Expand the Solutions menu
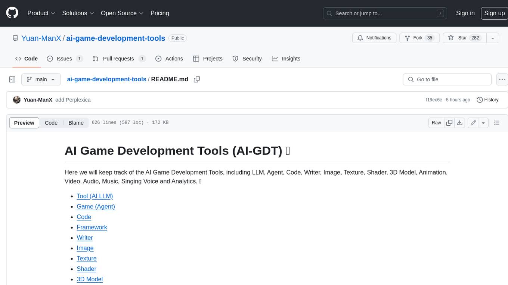Screen dimensions: 508x285 [x=78, y=13]
